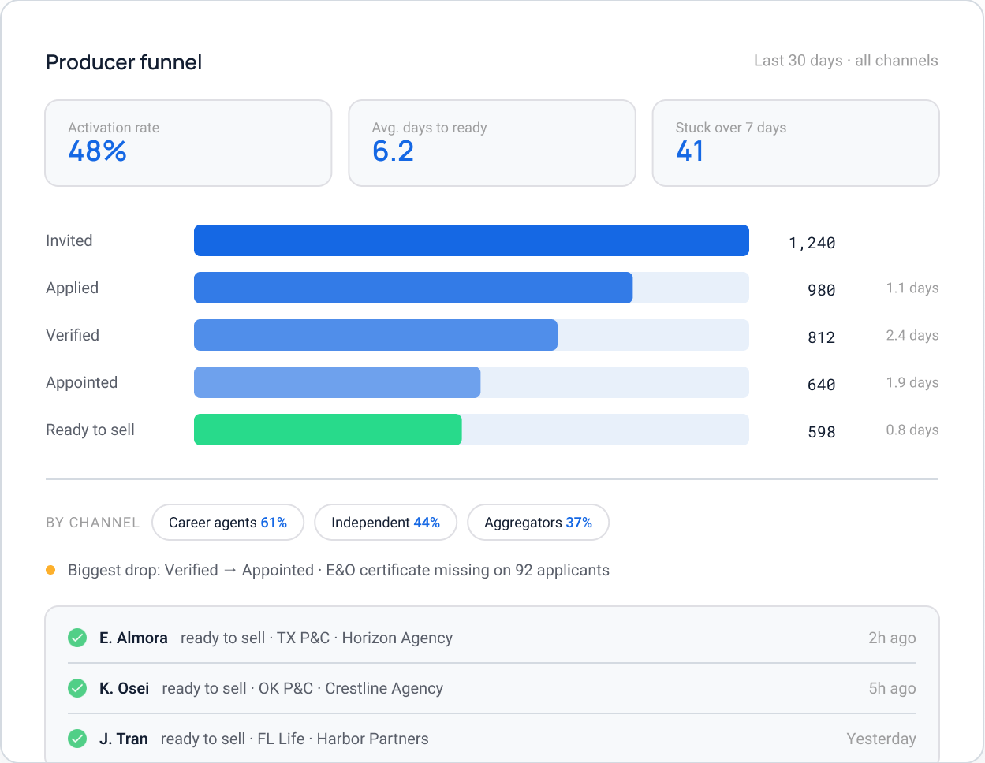Open the Stuck over 7 days card
This screenshot has height=763, width=985.
[x=796, y=143]
